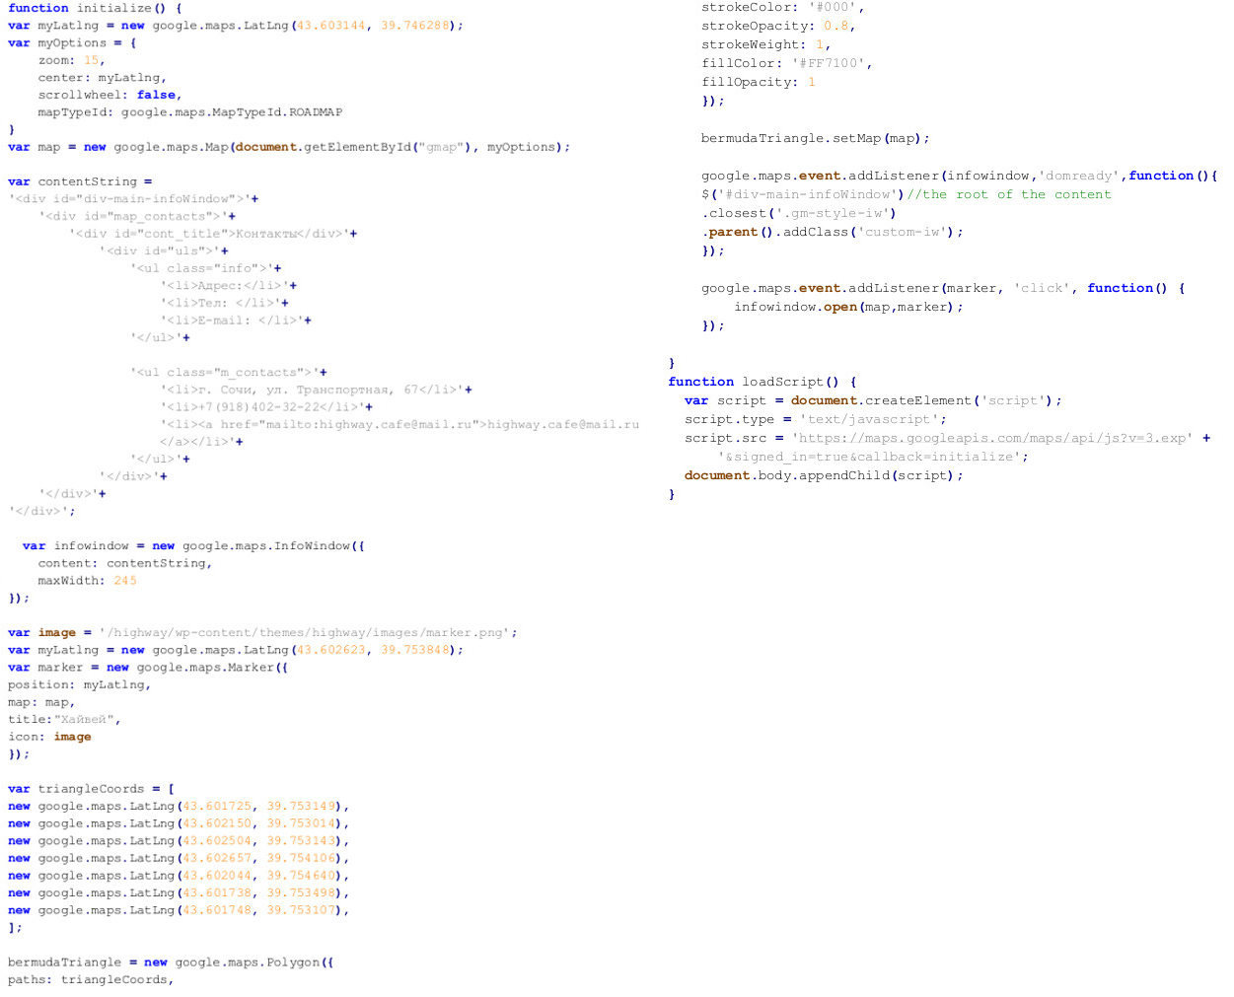The image size is (1234, 997).
Task: Click the LatLng 43.601725, 39.753149 line
Action: (179, 807)
